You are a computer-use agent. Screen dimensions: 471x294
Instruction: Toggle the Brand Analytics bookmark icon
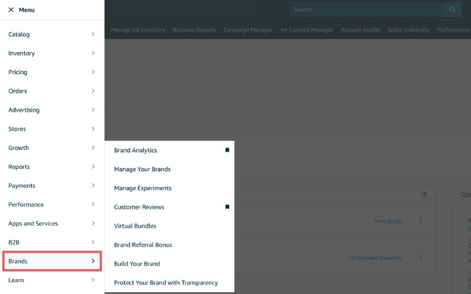[227, 151]
